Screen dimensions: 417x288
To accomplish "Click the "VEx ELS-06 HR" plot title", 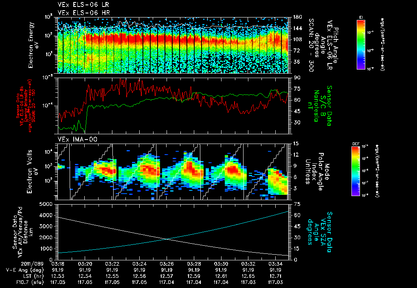I will pos(84,13).
